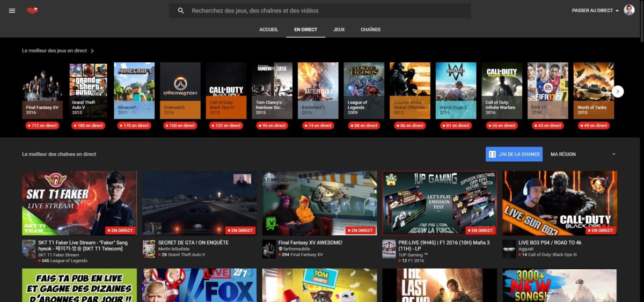Select the EN DIRECT tab
The height and width of the screenshot is (302, 644).
coord(305,30)
